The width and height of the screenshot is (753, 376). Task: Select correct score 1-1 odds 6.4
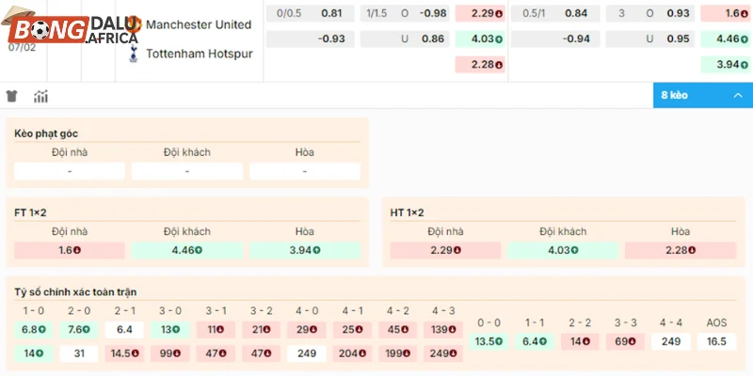tap(535, 341)
